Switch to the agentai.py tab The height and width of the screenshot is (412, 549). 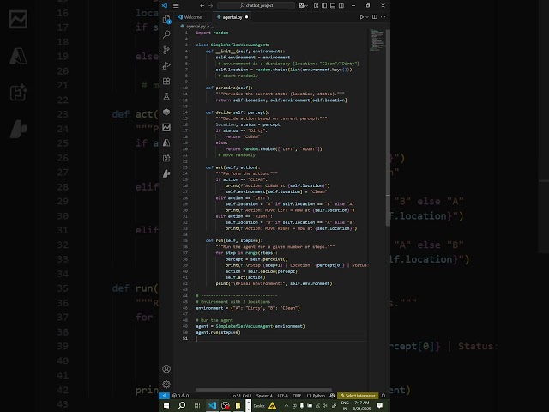(x=232, y=17)
